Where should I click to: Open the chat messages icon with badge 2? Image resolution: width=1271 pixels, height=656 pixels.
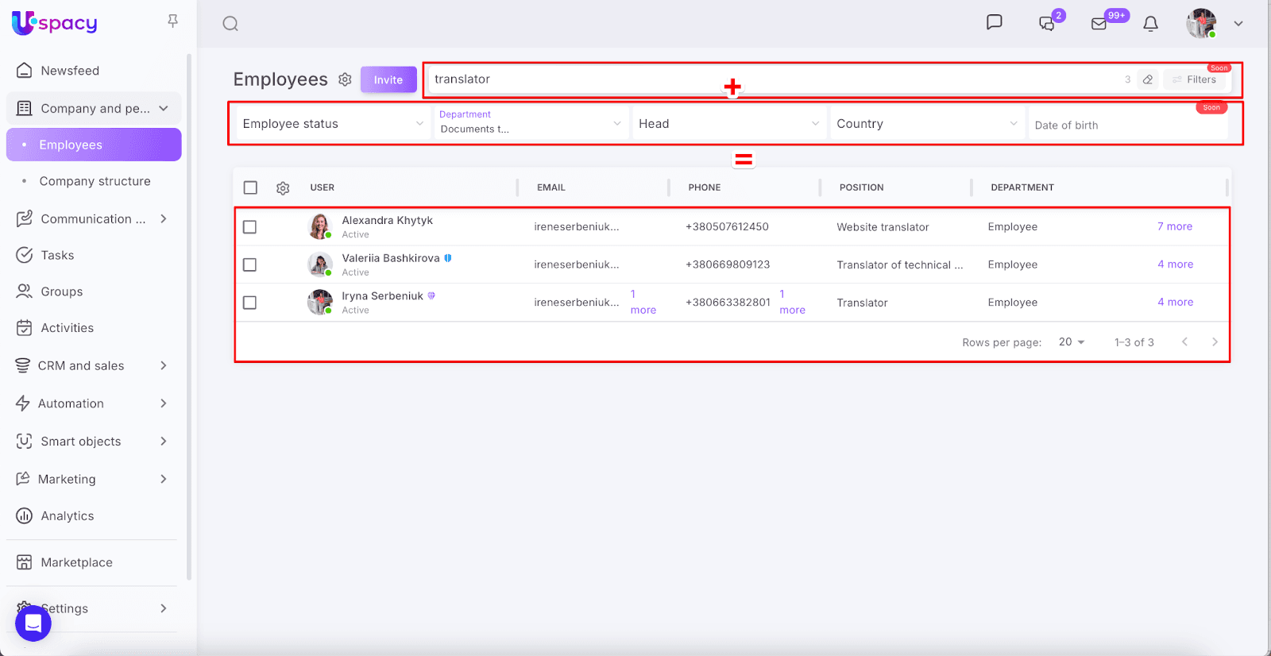(x=1047, y=24)
